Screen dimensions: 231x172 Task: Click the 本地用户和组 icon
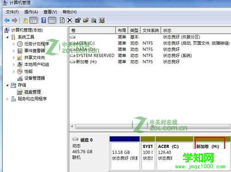[20, 64]
